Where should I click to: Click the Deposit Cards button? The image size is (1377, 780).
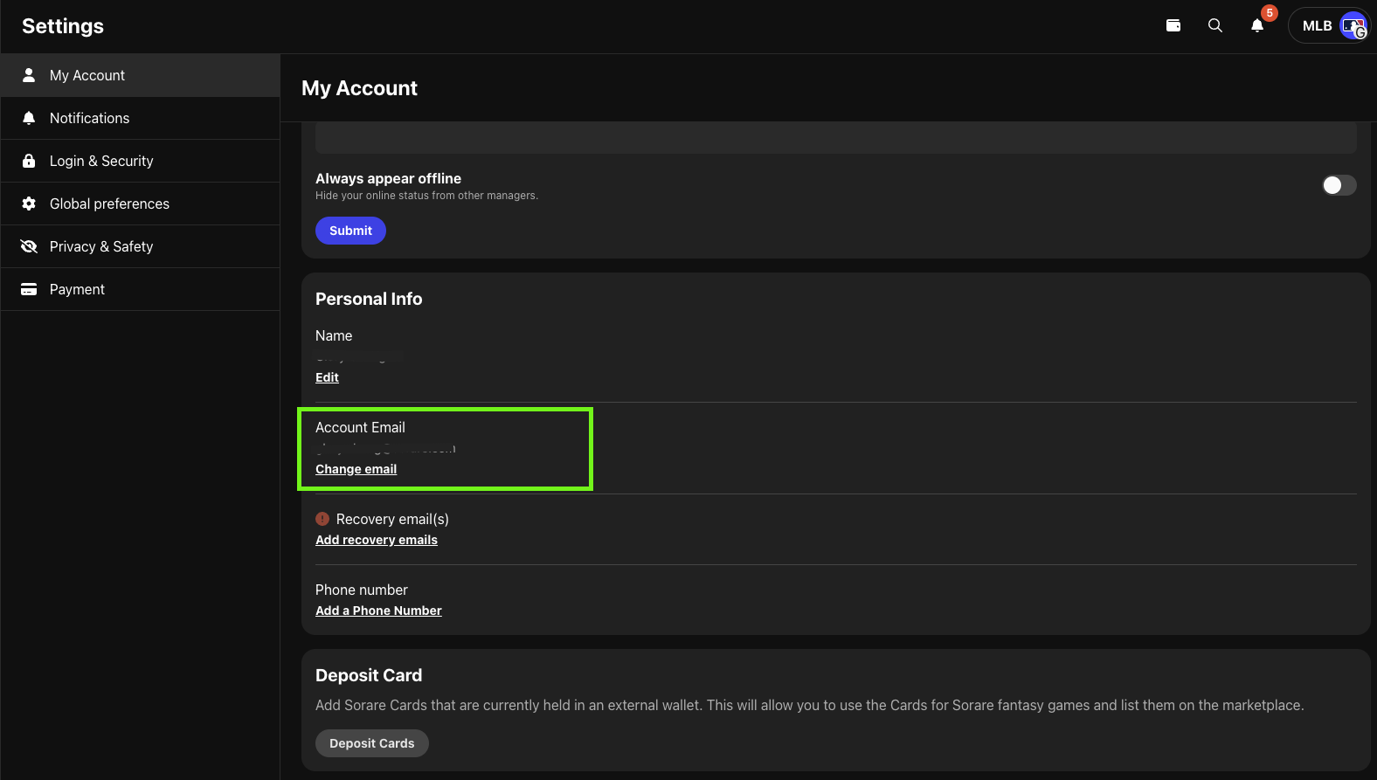(371, 743)
